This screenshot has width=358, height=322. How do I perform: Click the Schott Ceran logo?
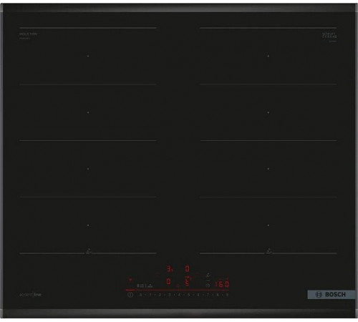pos(329,36)
